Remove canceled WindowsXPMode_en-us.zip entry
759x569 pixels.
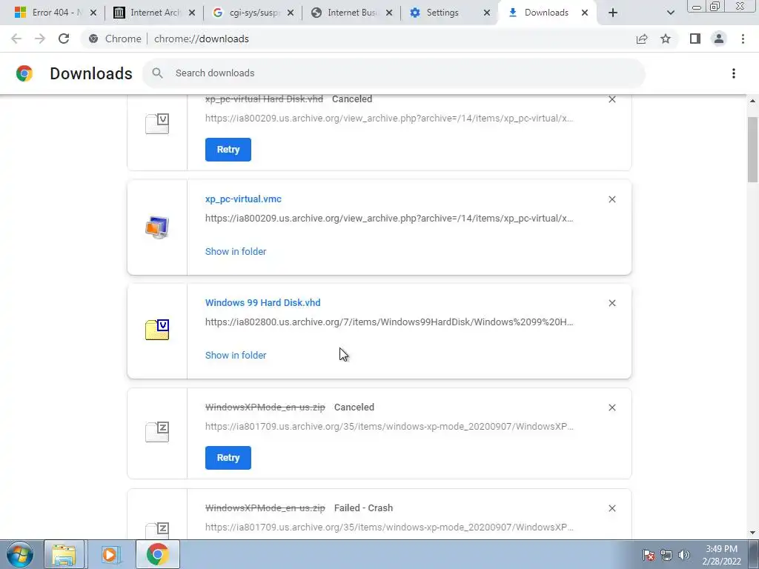(x=611, y=407)
